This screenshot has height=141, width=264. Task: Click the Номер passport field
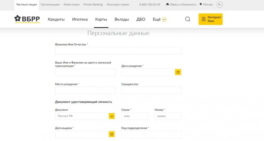[x=168, y=116]
